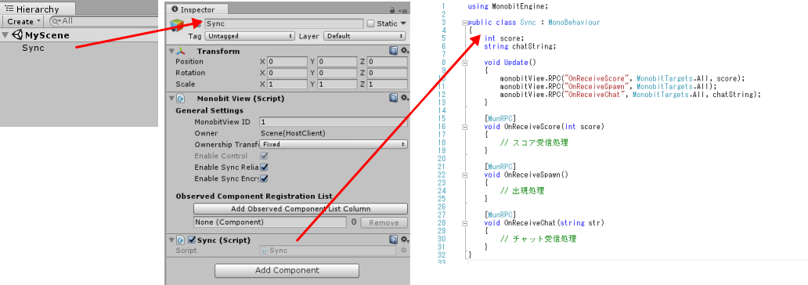The height and width of the screenshot is (285, 808).
Task: Toggle Enable Sync Encrypt checkbox
Action: pyautogui.click(x=265, y=179)
